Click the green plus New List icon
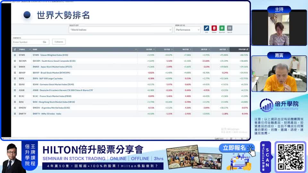Image resolution: width=308 pixels, height=173 pixels. [222, 28]
